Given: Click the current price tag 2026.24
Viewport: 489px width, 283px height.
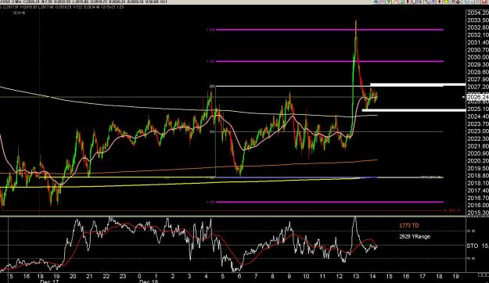Looking at the screenshot, I should [477, 97].
